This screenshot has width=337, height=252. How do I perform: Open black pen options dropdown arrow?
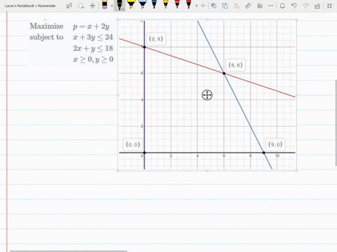click(123, 10)
